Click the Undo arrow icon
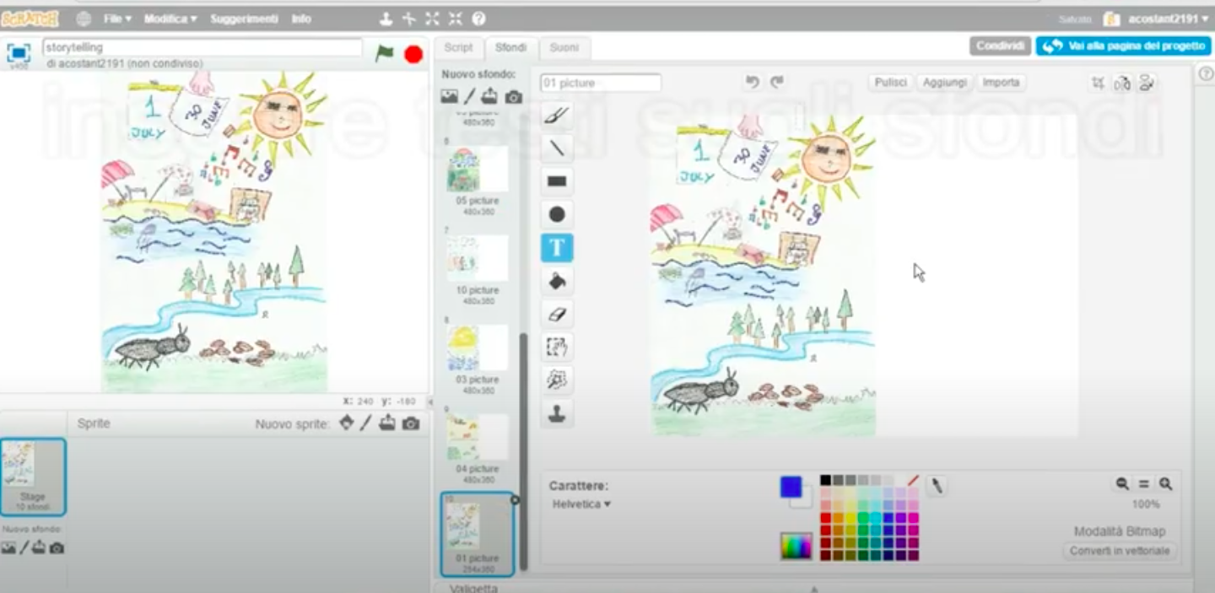The width and height of the screenshot is (1215, 593). click(753, 82)
